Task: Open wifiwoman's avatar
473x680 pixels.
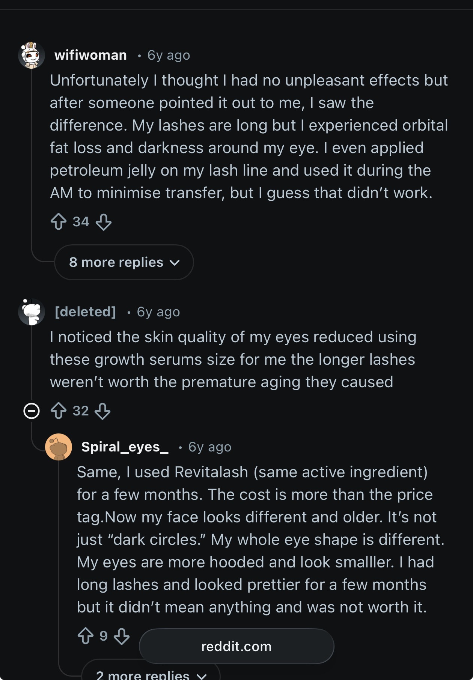Action: [x=32, y=56]
